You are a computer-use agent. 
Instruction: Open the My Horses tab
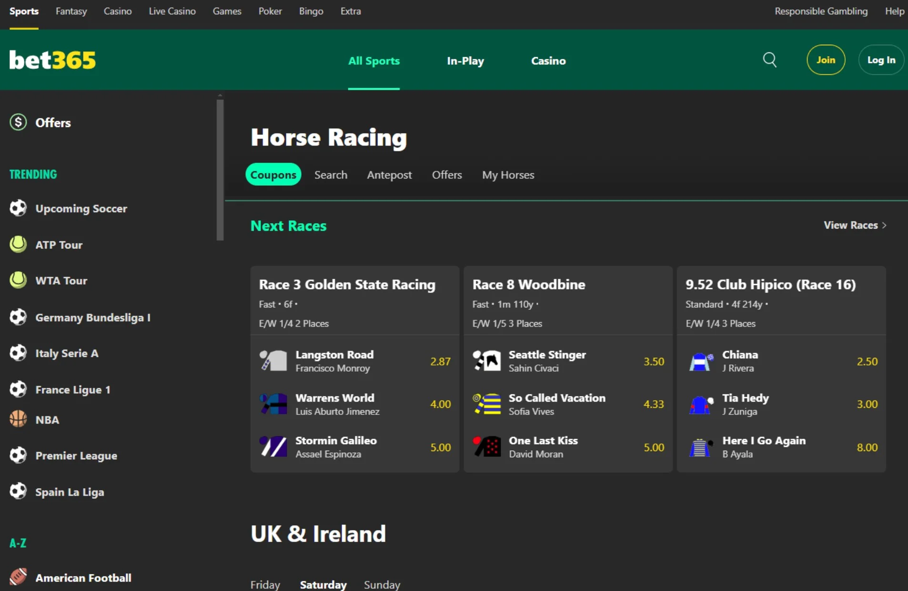tap(508, 175)
